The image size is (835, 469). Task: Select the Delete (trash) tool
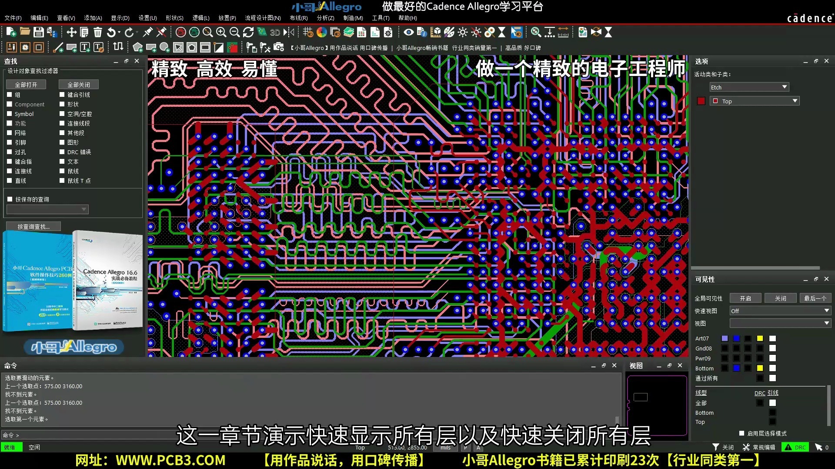[x=97, y=32]
